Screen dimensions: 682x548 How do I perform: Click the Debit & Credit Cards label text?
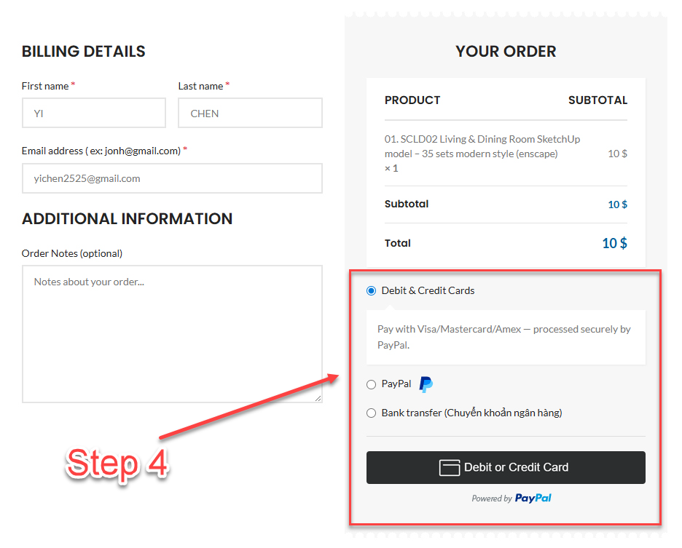[x=428, y=290]
